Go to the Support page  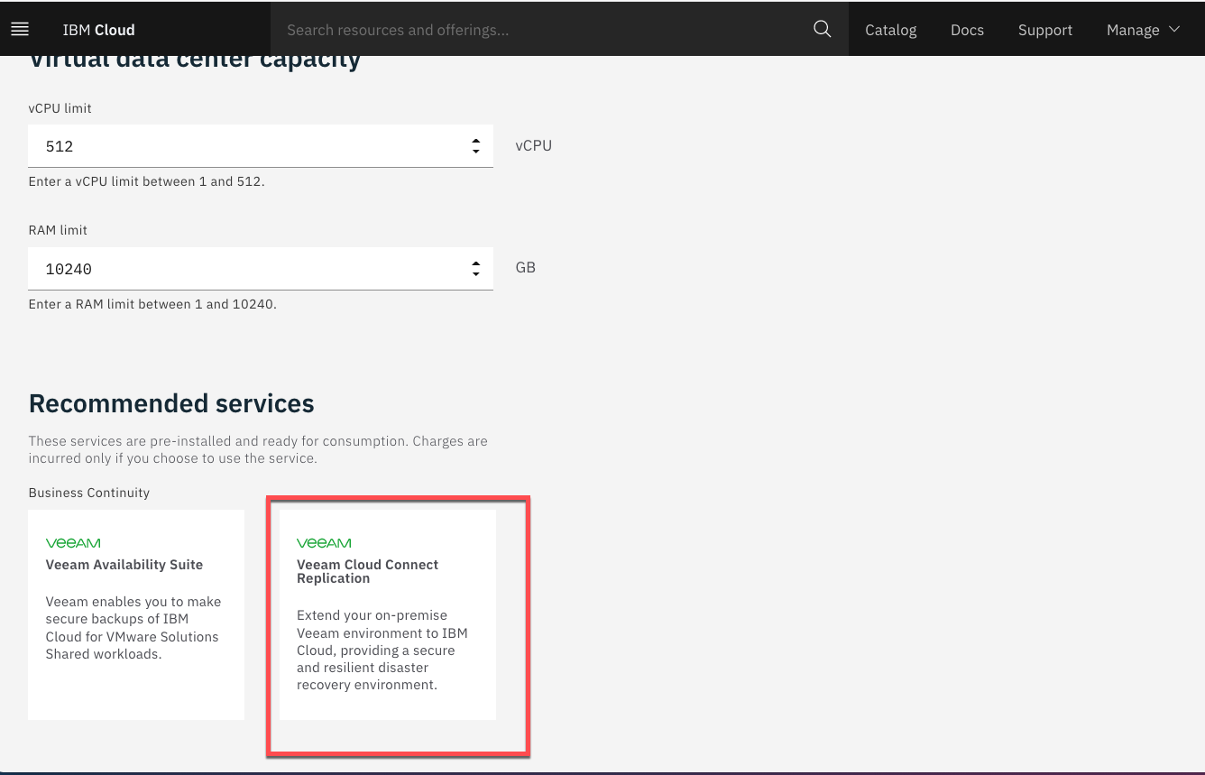pos(1044,30)
